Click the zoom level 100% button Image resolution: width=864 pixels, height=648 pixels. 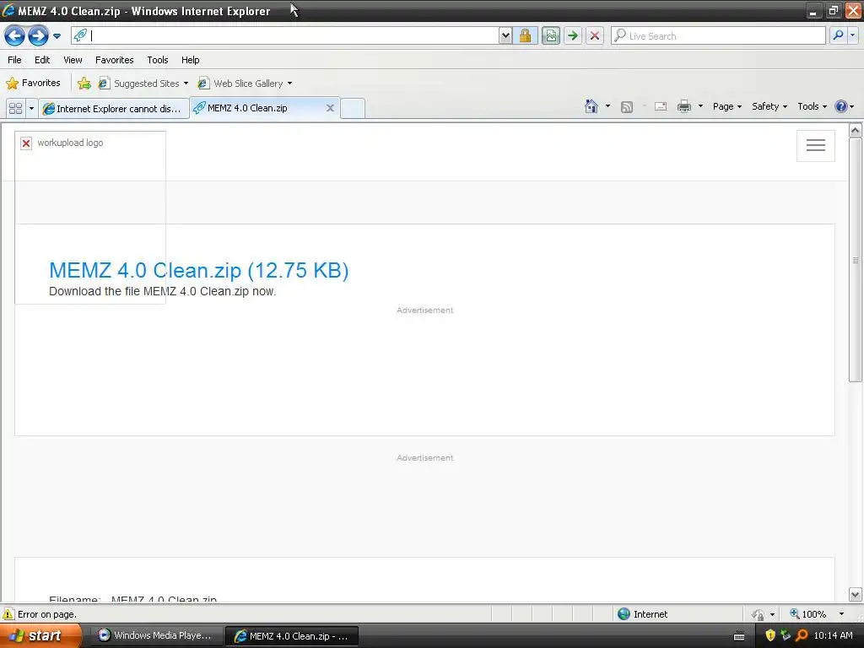pyautogui.click(x=807, y=614)
